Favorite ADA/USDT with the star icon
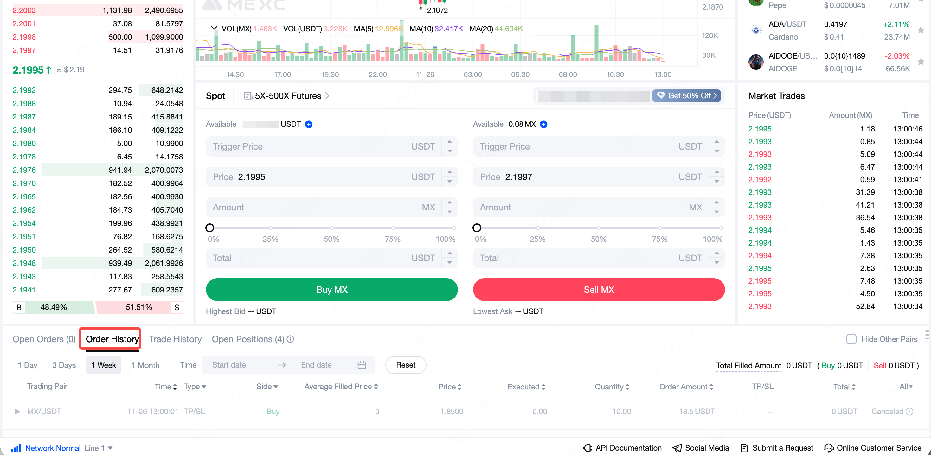Viewport: 931px width, 455px height. point(921,30)
